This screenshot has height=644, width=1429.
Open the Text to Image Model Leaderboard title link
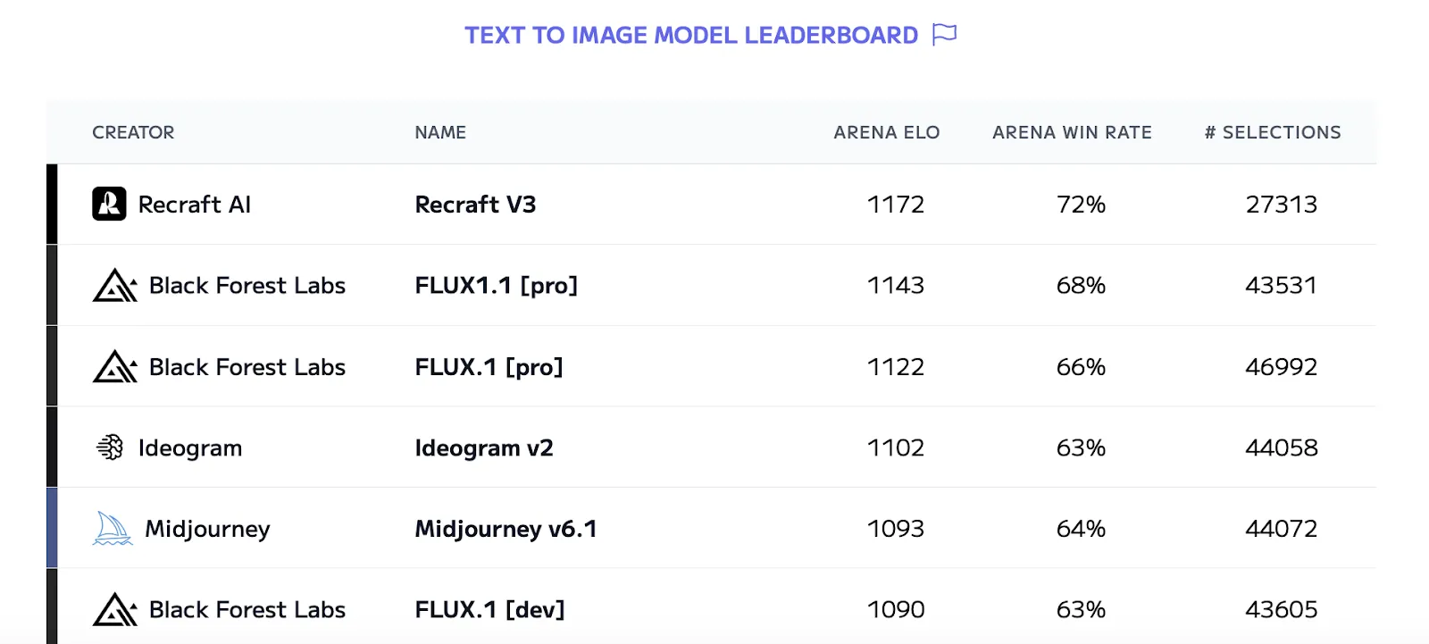691,35
